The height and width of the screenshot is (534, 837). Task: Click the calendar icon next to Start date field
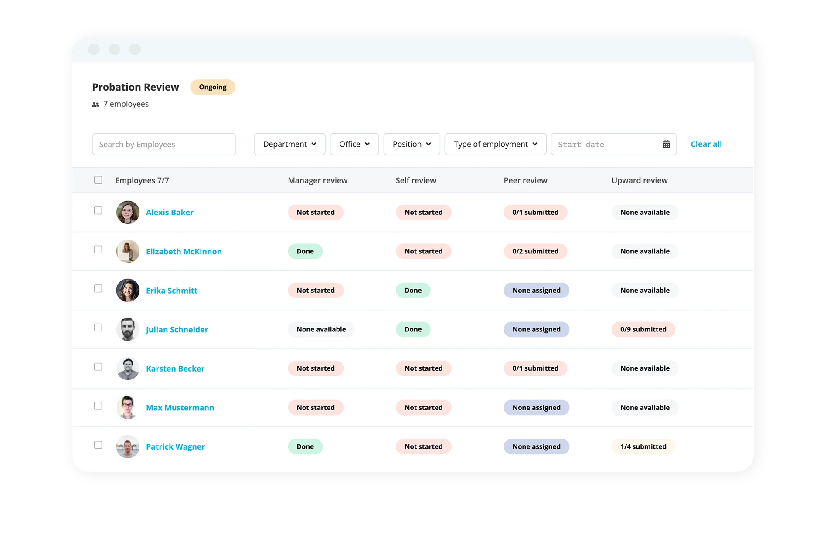667,144
